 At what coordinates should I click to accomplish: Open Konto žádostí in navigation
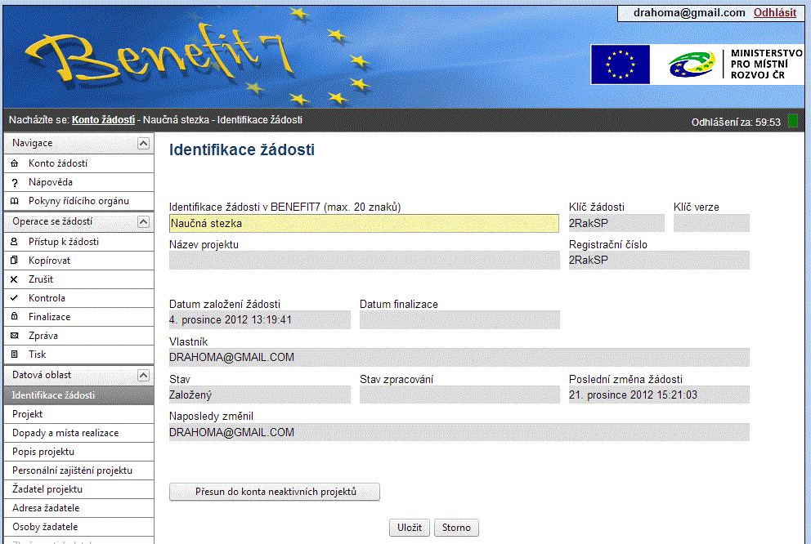click(78, 163)
